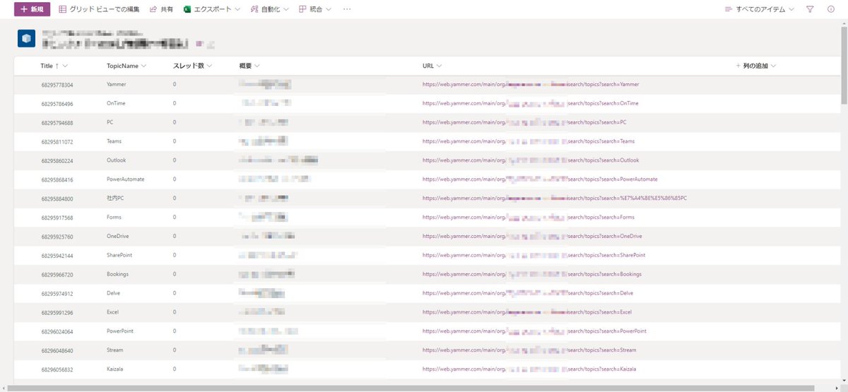The image size is (848, 392).
Task: Open the Kaizala search URL link
Action: coord(529,369)
